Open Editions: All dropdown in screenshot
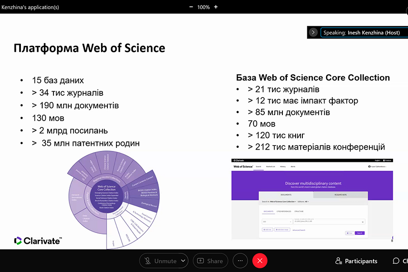 (303, 201)
